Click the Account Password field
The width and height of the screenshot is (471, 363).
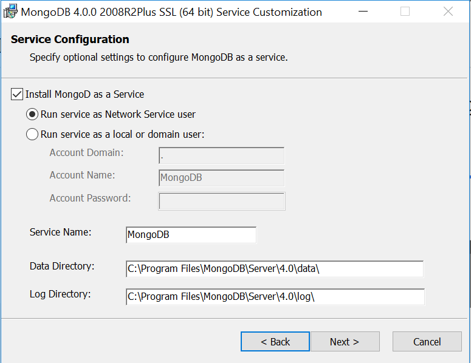coord(221,201)
